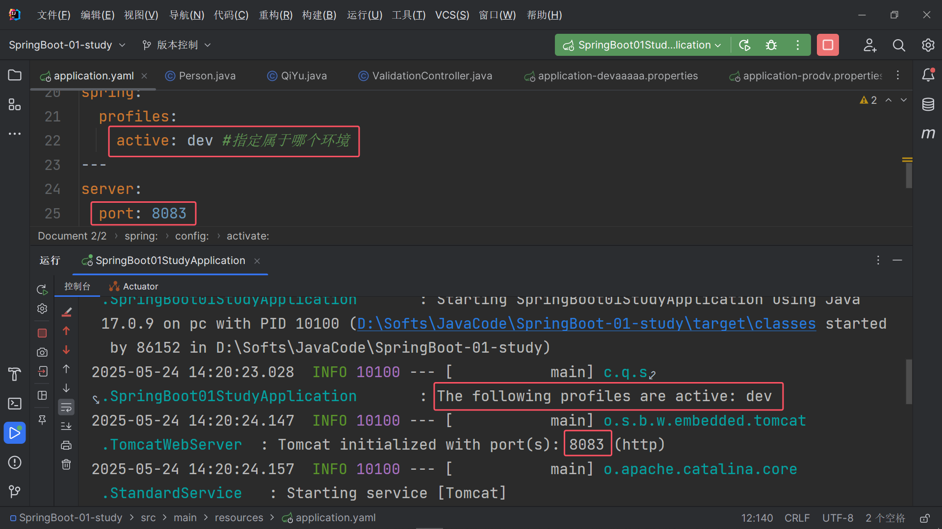Expand the SpringBoot-01-study project dropdown
The image size is (942, 529).
pos(67,45)
